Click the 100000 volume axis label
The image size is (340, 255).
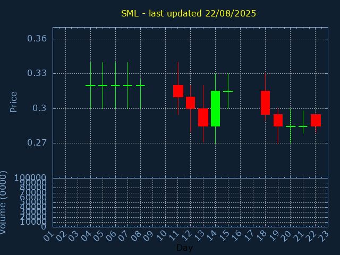(x=30, y=178)
